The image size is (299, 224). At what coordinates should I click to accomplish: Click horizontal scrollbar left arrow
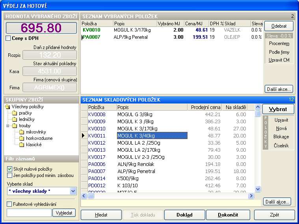(84, 196)
